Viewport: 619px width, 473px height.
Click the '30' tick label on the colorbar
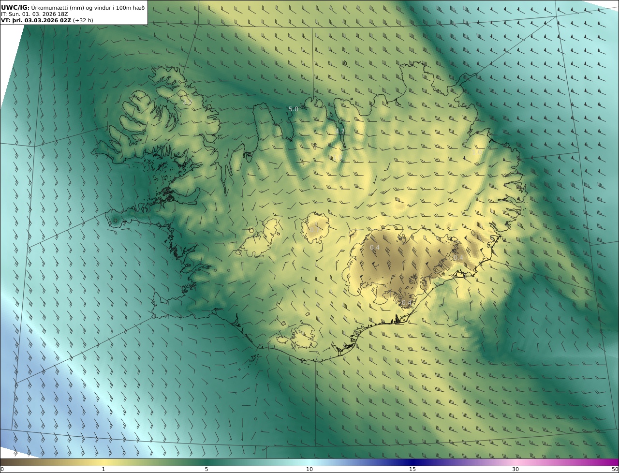516,469
